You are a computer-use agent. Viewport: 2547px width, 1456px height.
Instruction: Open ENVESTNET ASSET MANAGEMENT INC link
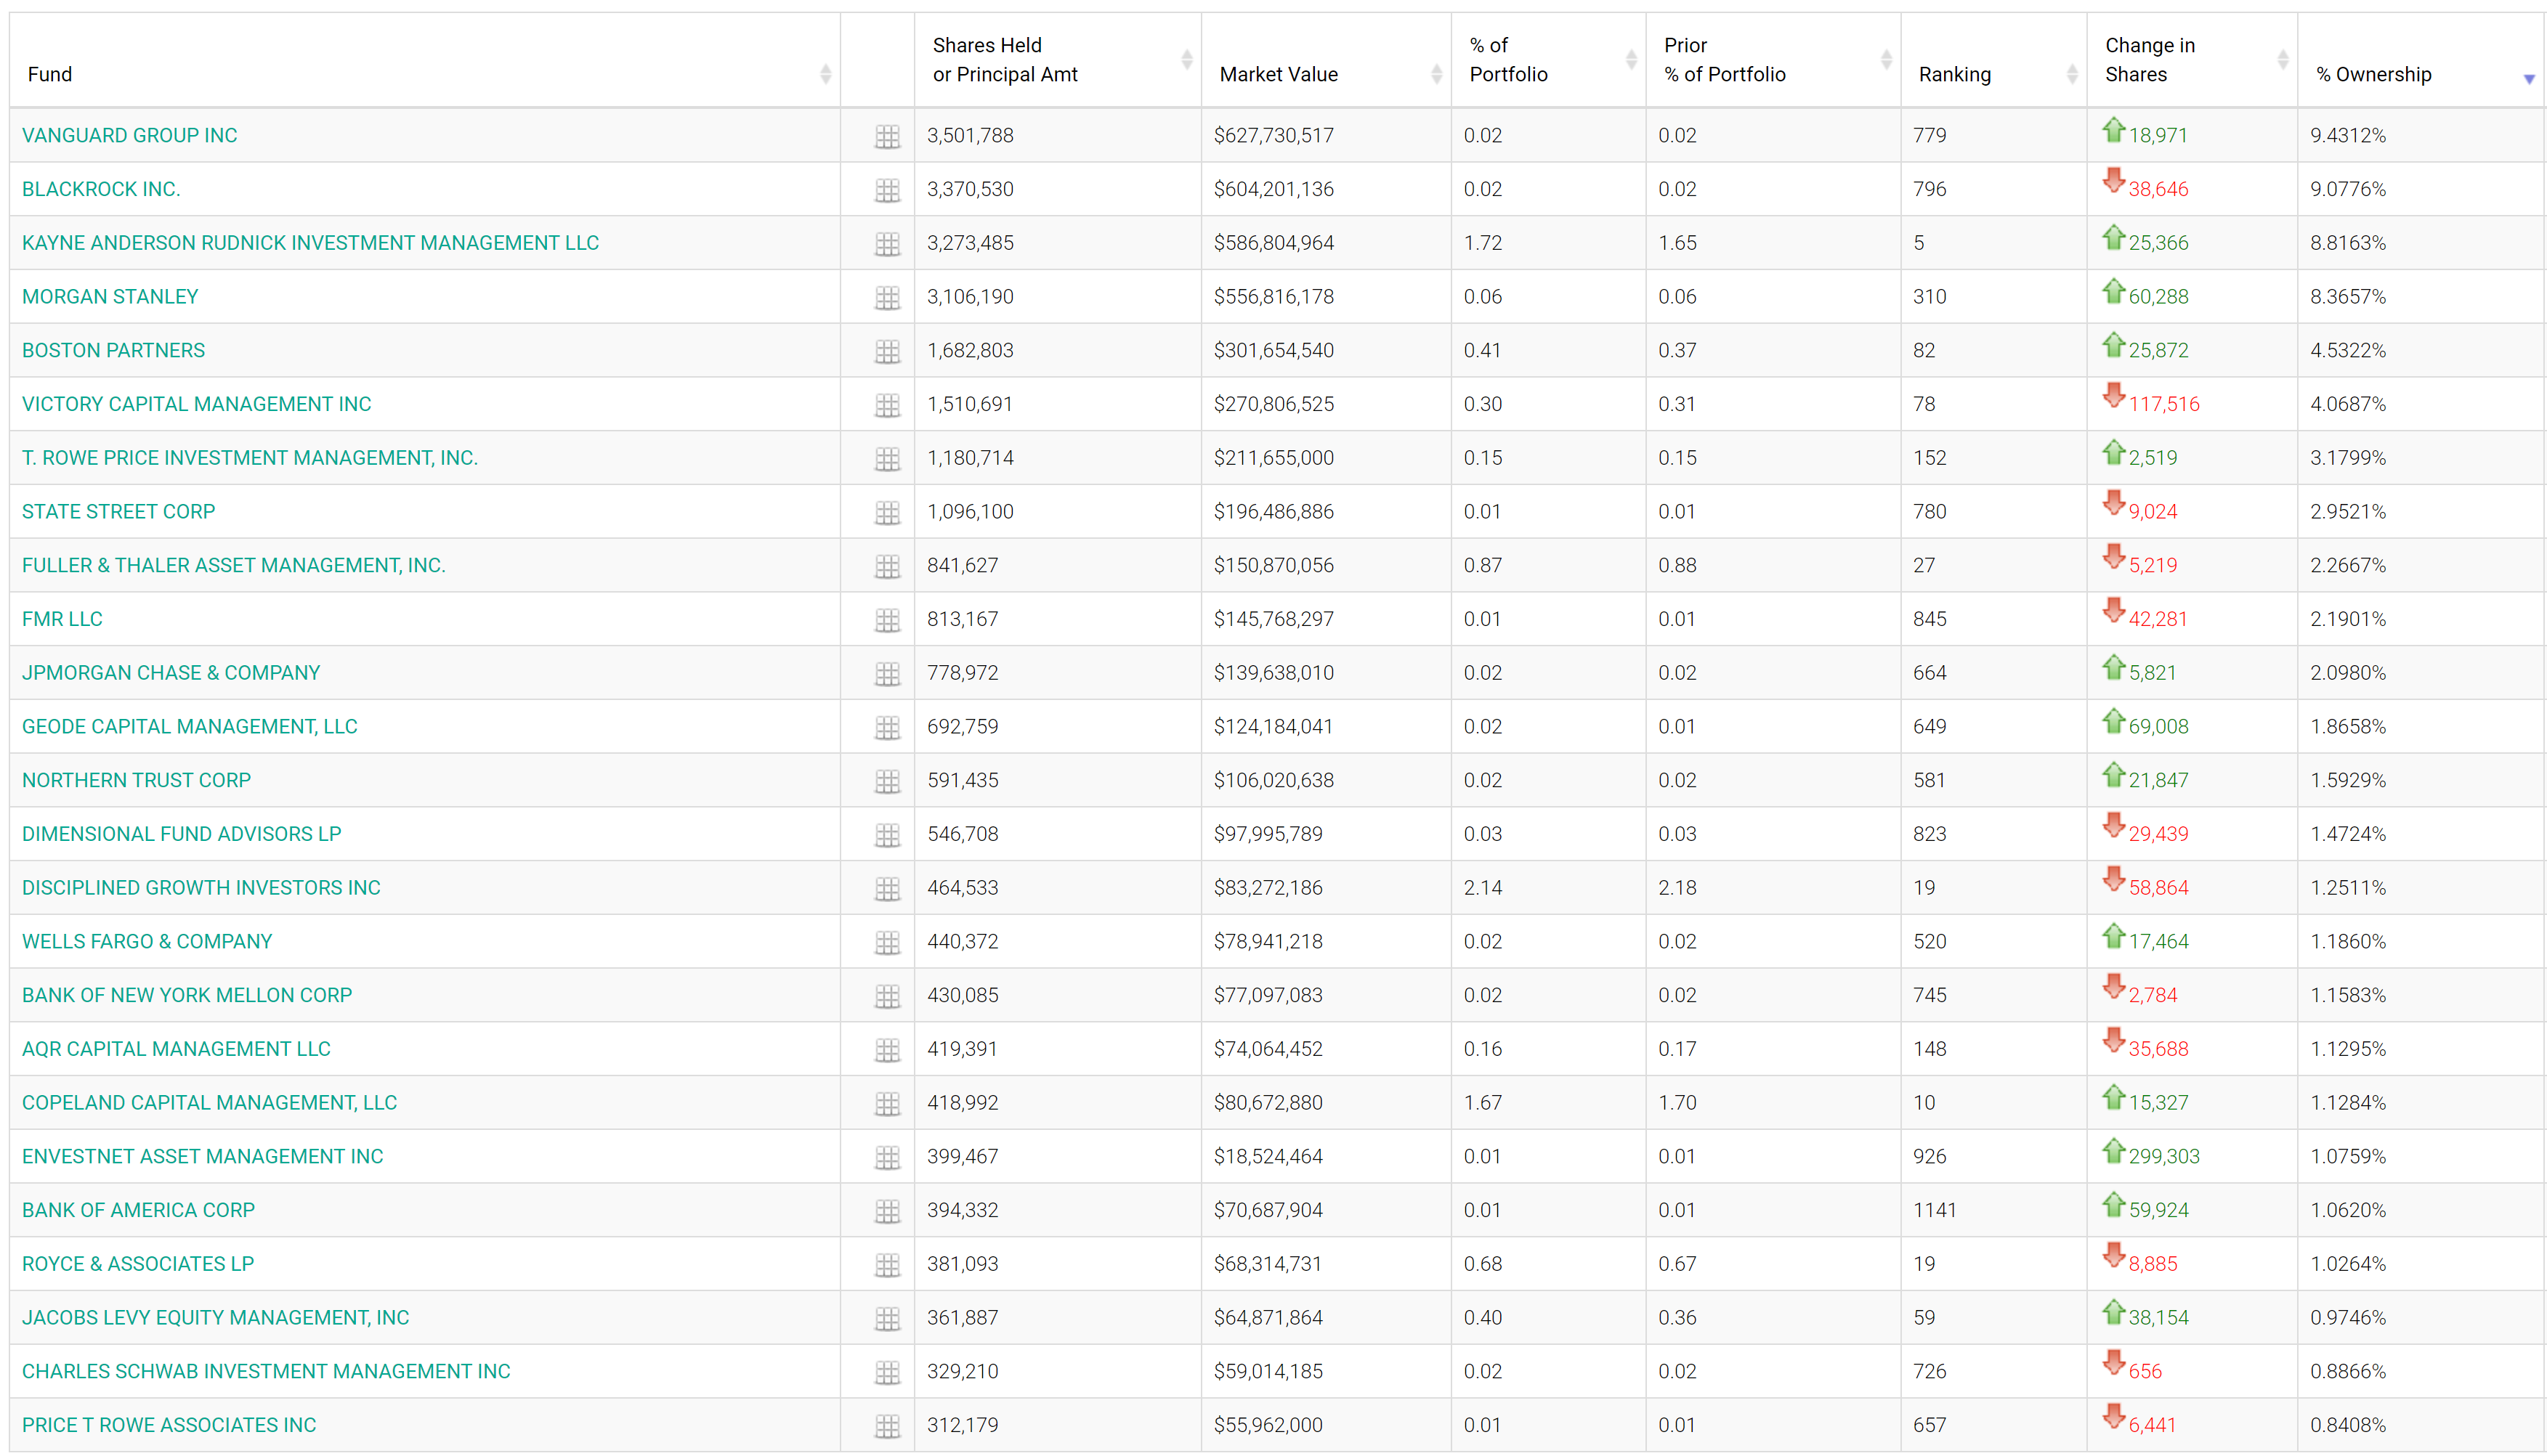coord(202,1156)
